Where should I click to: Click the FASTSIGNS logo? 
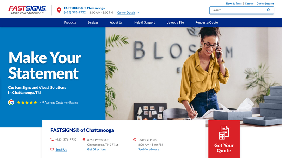tap(27, 10)
